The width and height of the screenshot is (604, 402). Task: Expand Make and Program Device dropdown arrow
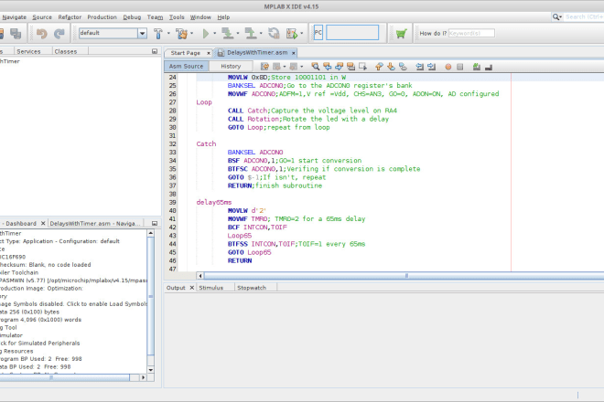238,34
